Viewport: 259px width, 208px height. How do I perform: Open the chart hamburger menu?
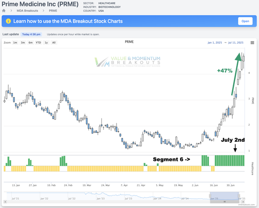(252, 43)
